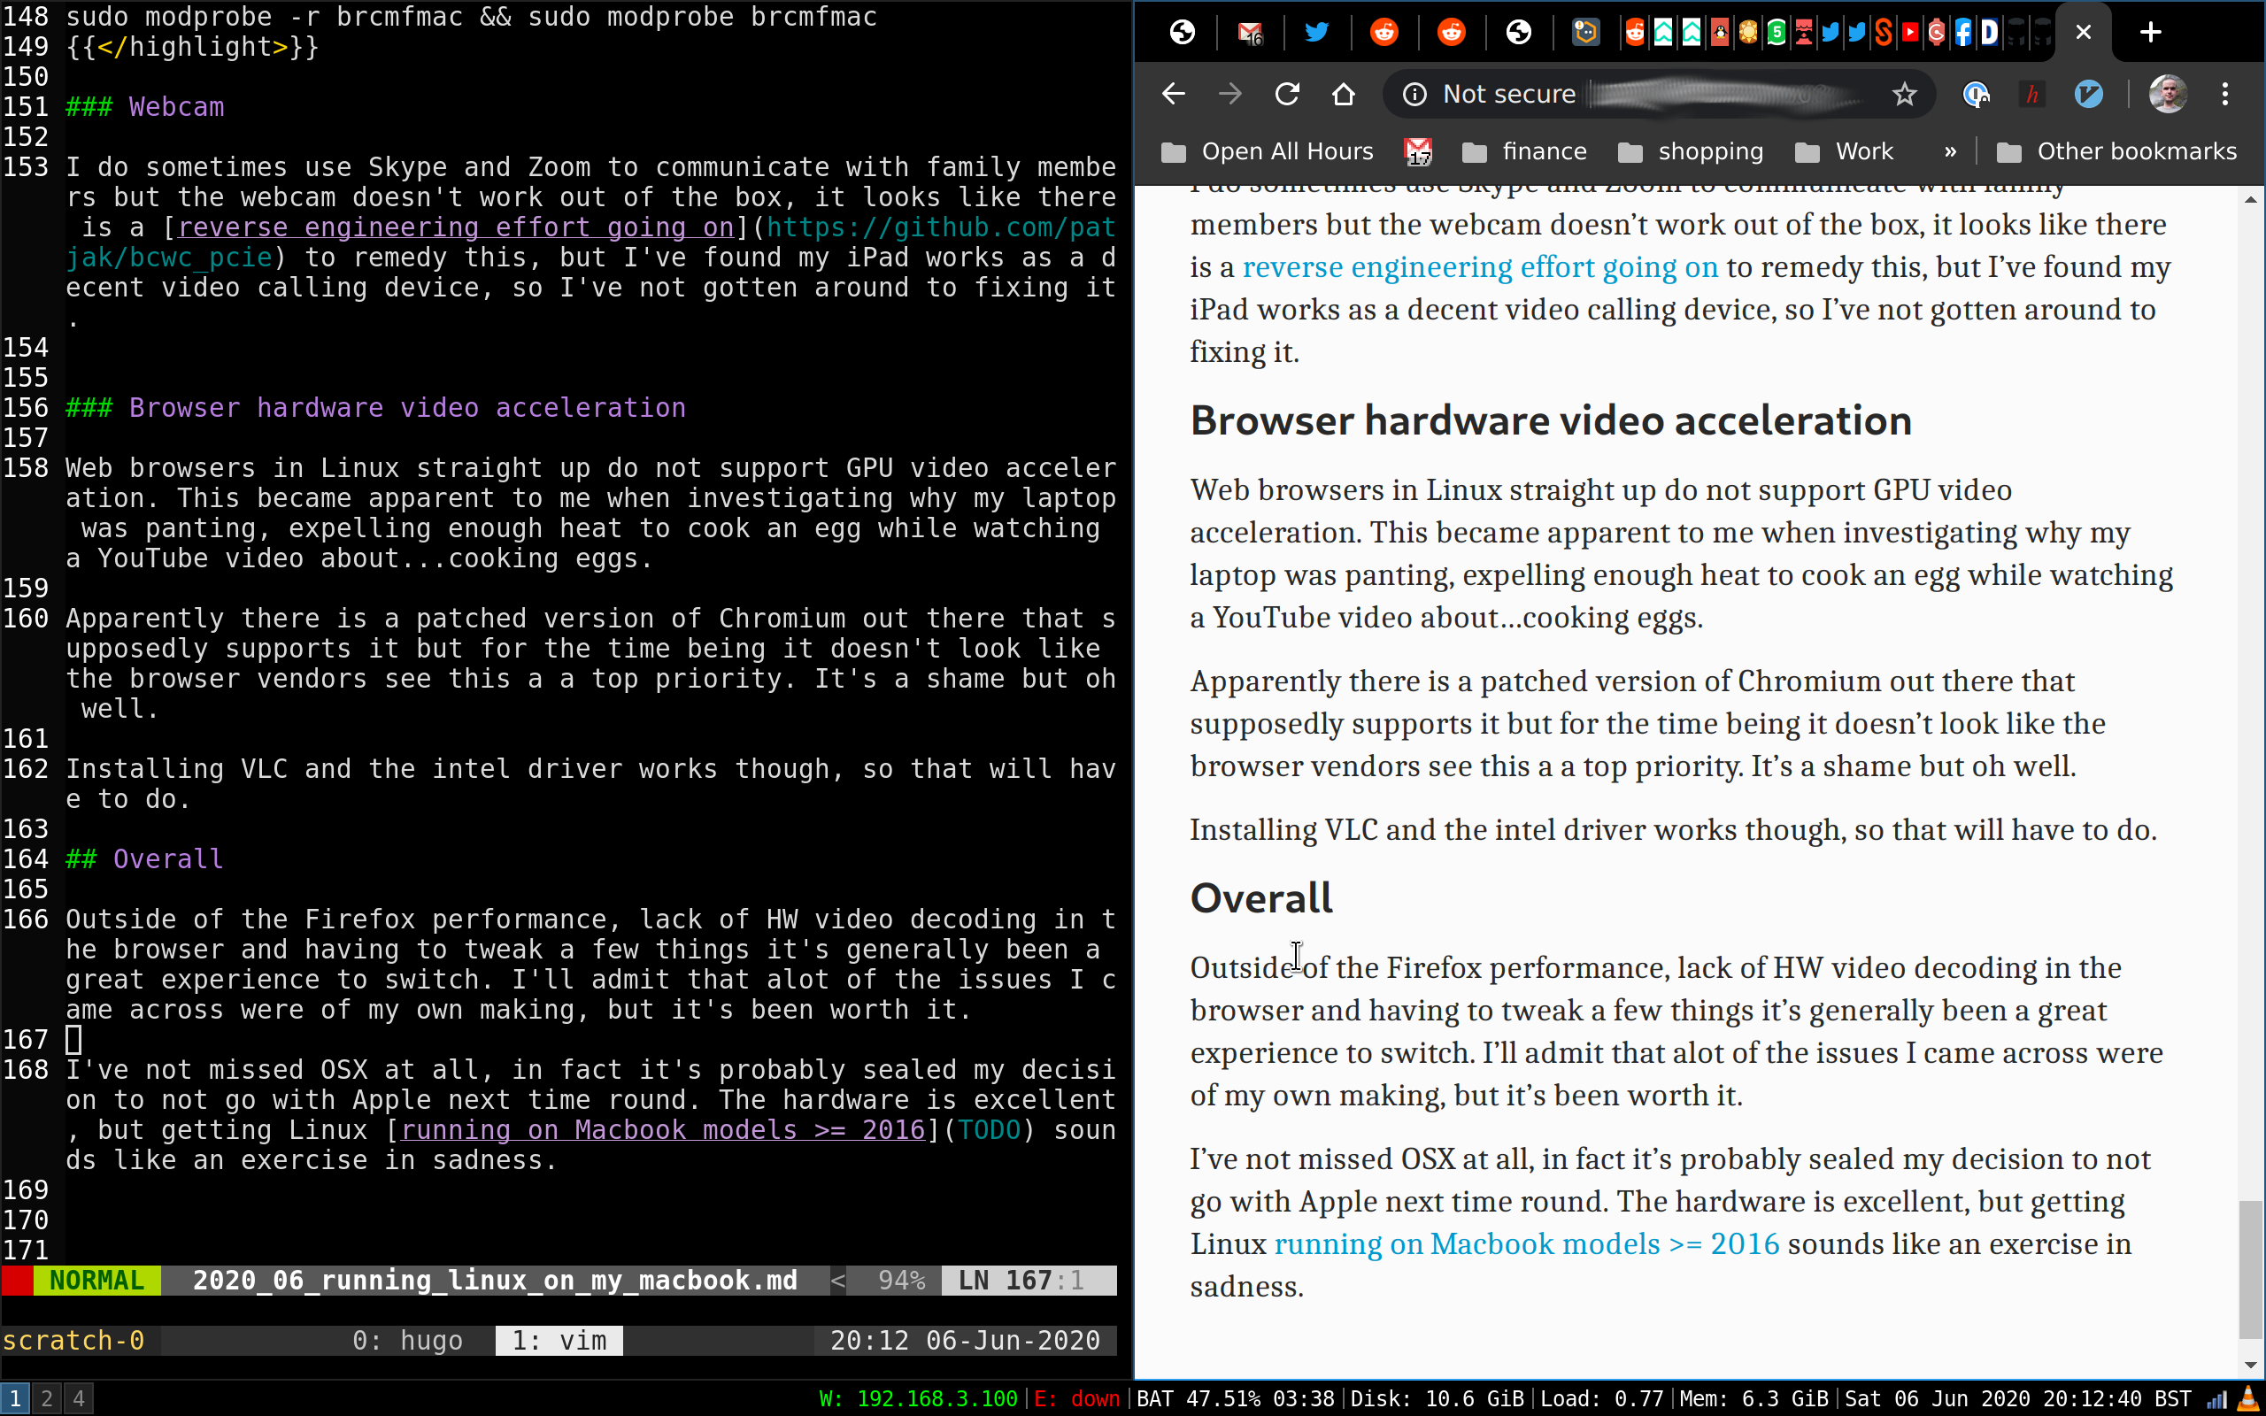Click the reload page icon in browser
This screenshot has height=1416, width=2266.
(1287, 95)
